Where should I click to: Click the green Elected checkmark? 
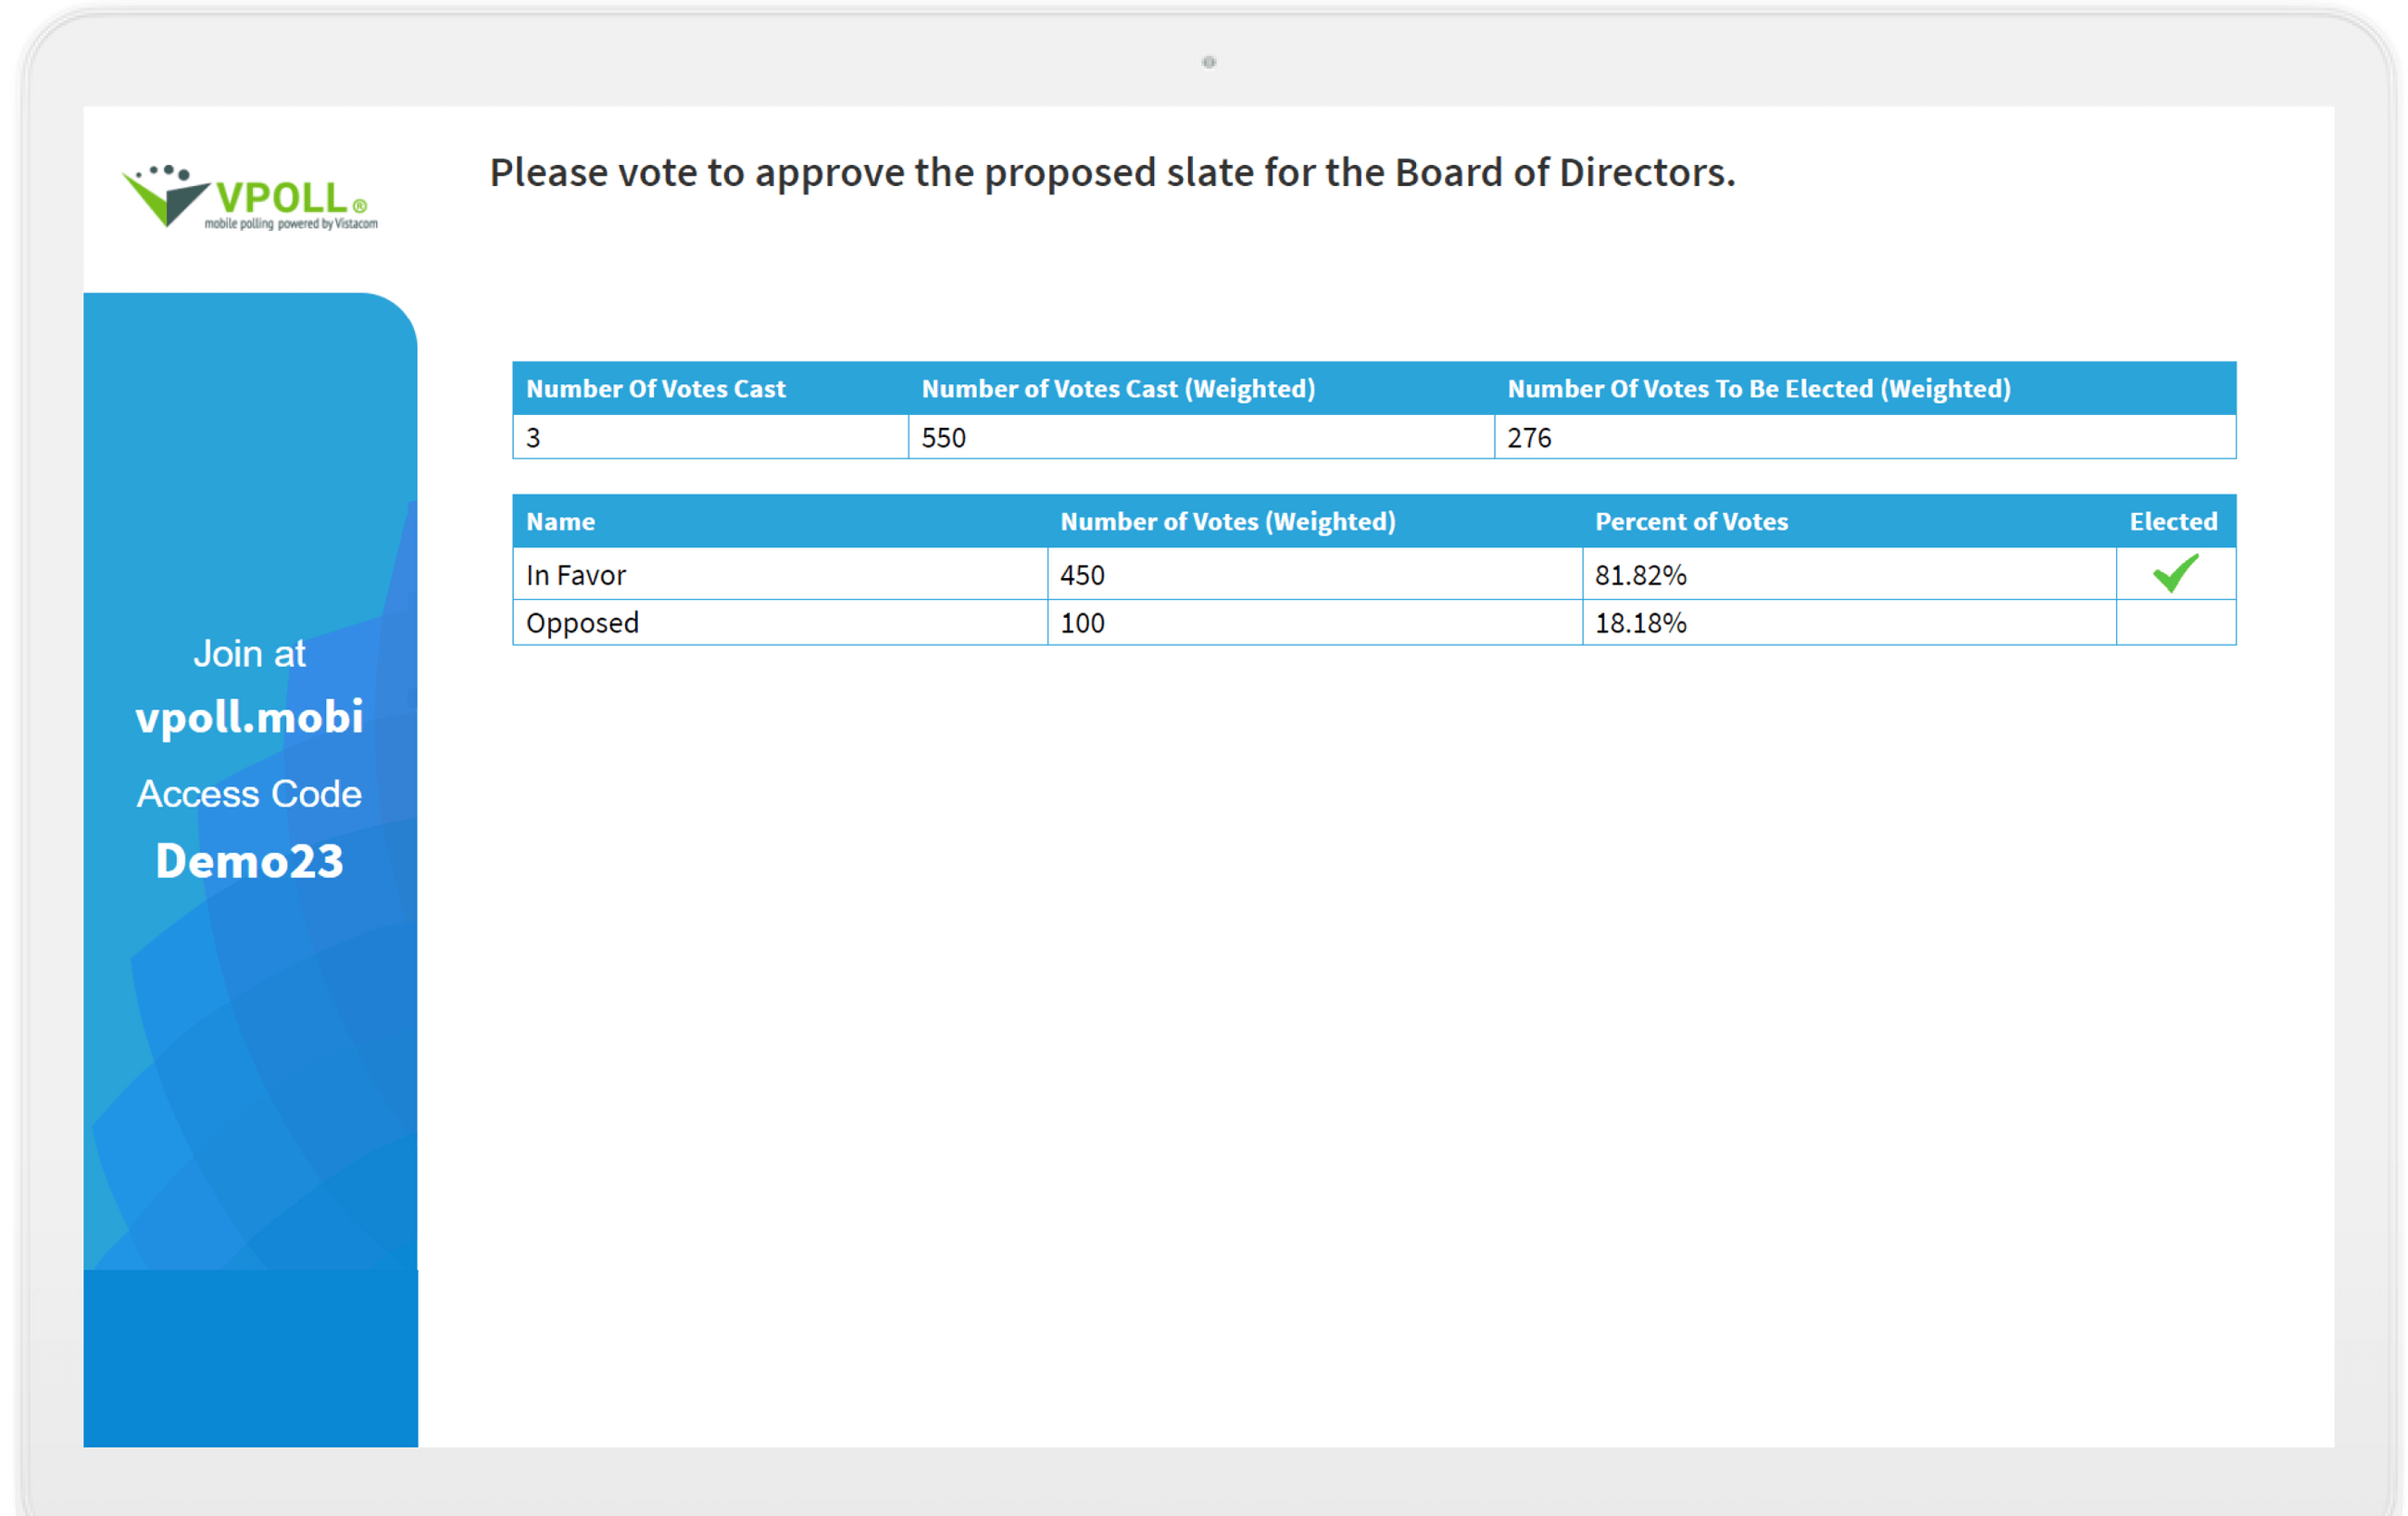(2175, 574)
